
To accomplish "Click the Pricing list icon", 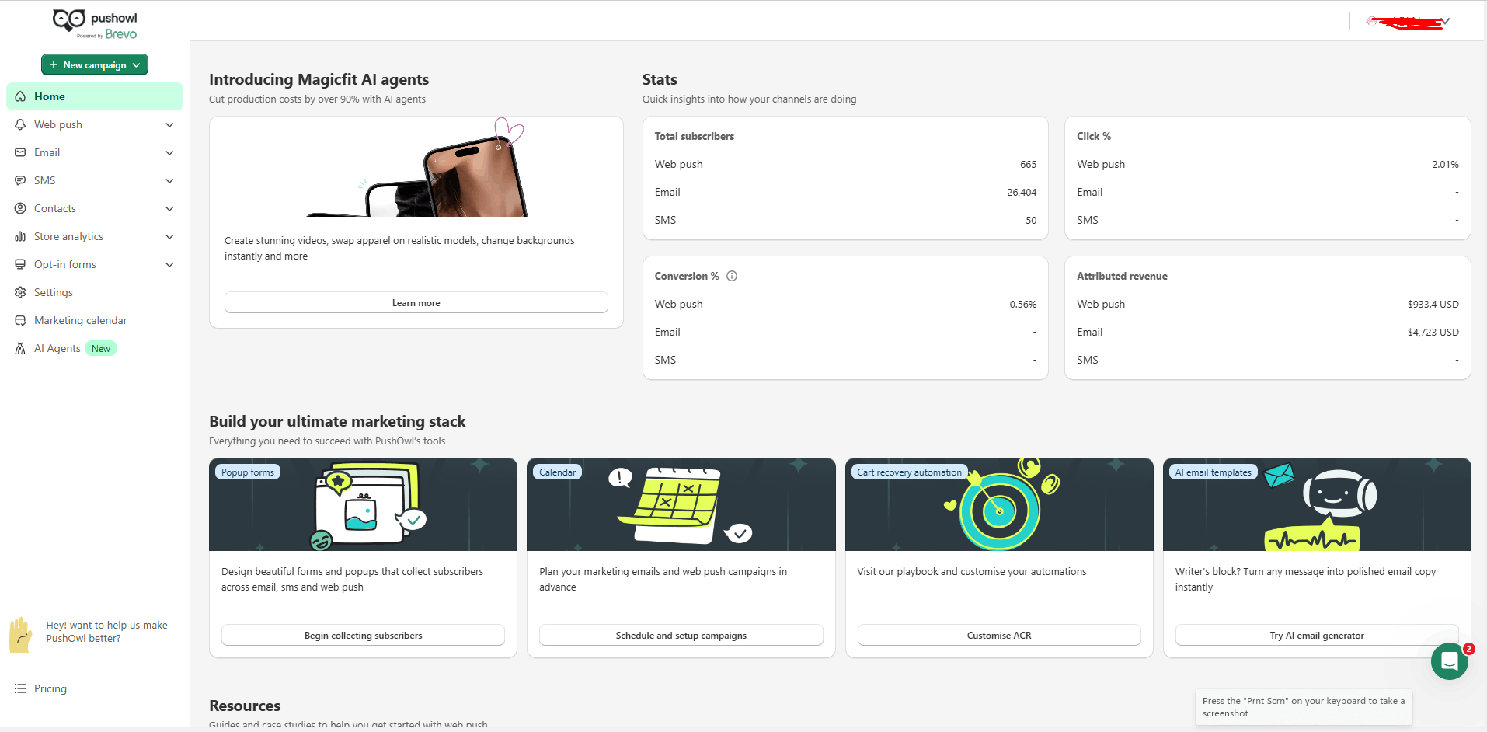I will coord(20,688).
